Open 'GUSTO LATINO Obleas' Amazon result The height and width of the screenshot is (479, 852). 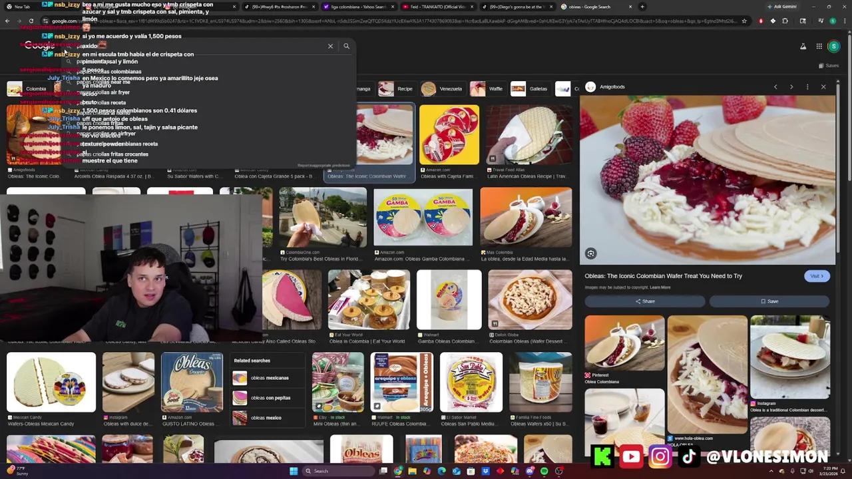pos(192,383)
